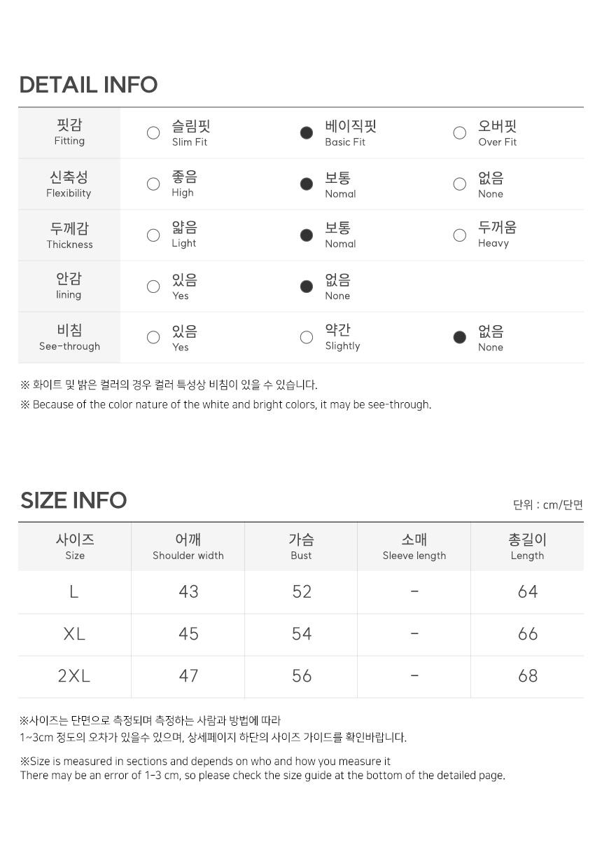Image resolution: width=602 pixels, height=866 pixels.
Task: Choose Heavy thickness radio option
Action: (x=460, y=235)
